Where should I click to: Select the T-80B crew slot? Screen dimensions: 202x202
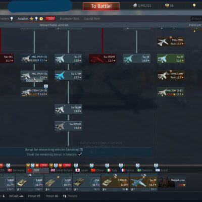coord(30,183)
